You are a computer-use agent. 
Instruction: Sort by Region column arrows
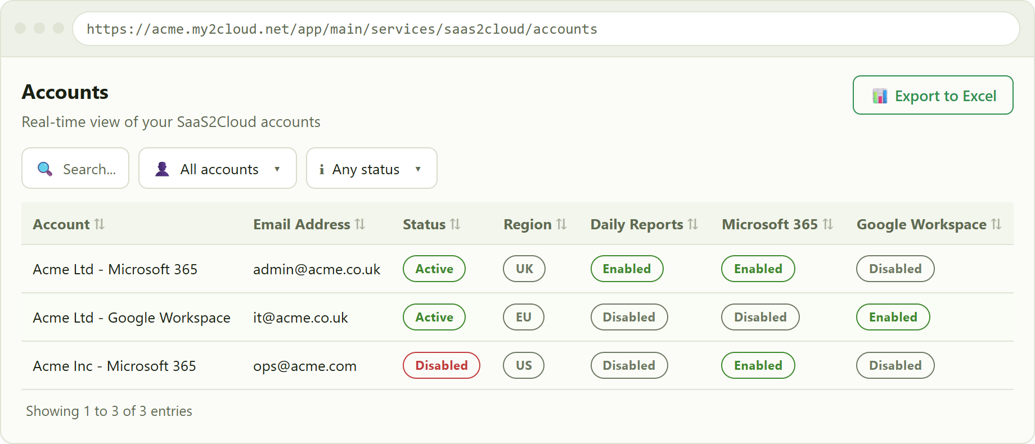561,224
